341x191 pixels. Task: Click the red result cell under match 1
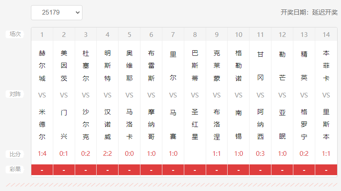42,170
